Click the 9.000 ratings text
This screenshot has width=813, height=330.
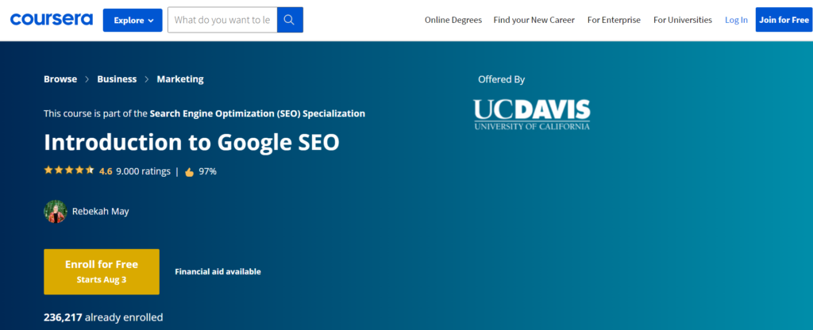click(143, 171)
